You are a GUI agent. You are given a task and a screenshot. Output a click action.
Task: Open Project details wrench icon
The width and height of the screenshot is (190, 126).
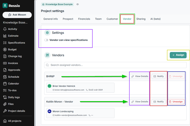(5, 111)
